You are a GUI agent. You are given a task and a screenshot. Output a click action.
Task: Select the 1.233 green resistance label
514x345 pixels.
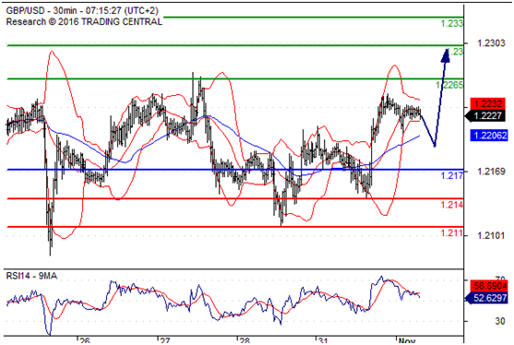click(452, 24)
